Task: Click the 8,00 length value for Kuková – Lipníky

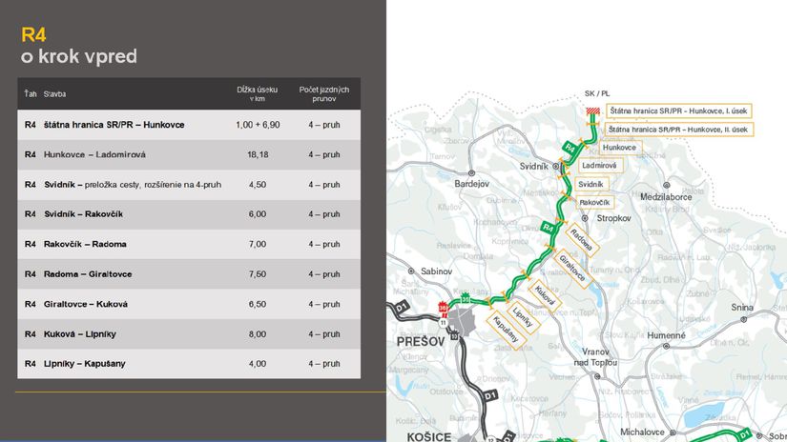Action: (257, 334)
